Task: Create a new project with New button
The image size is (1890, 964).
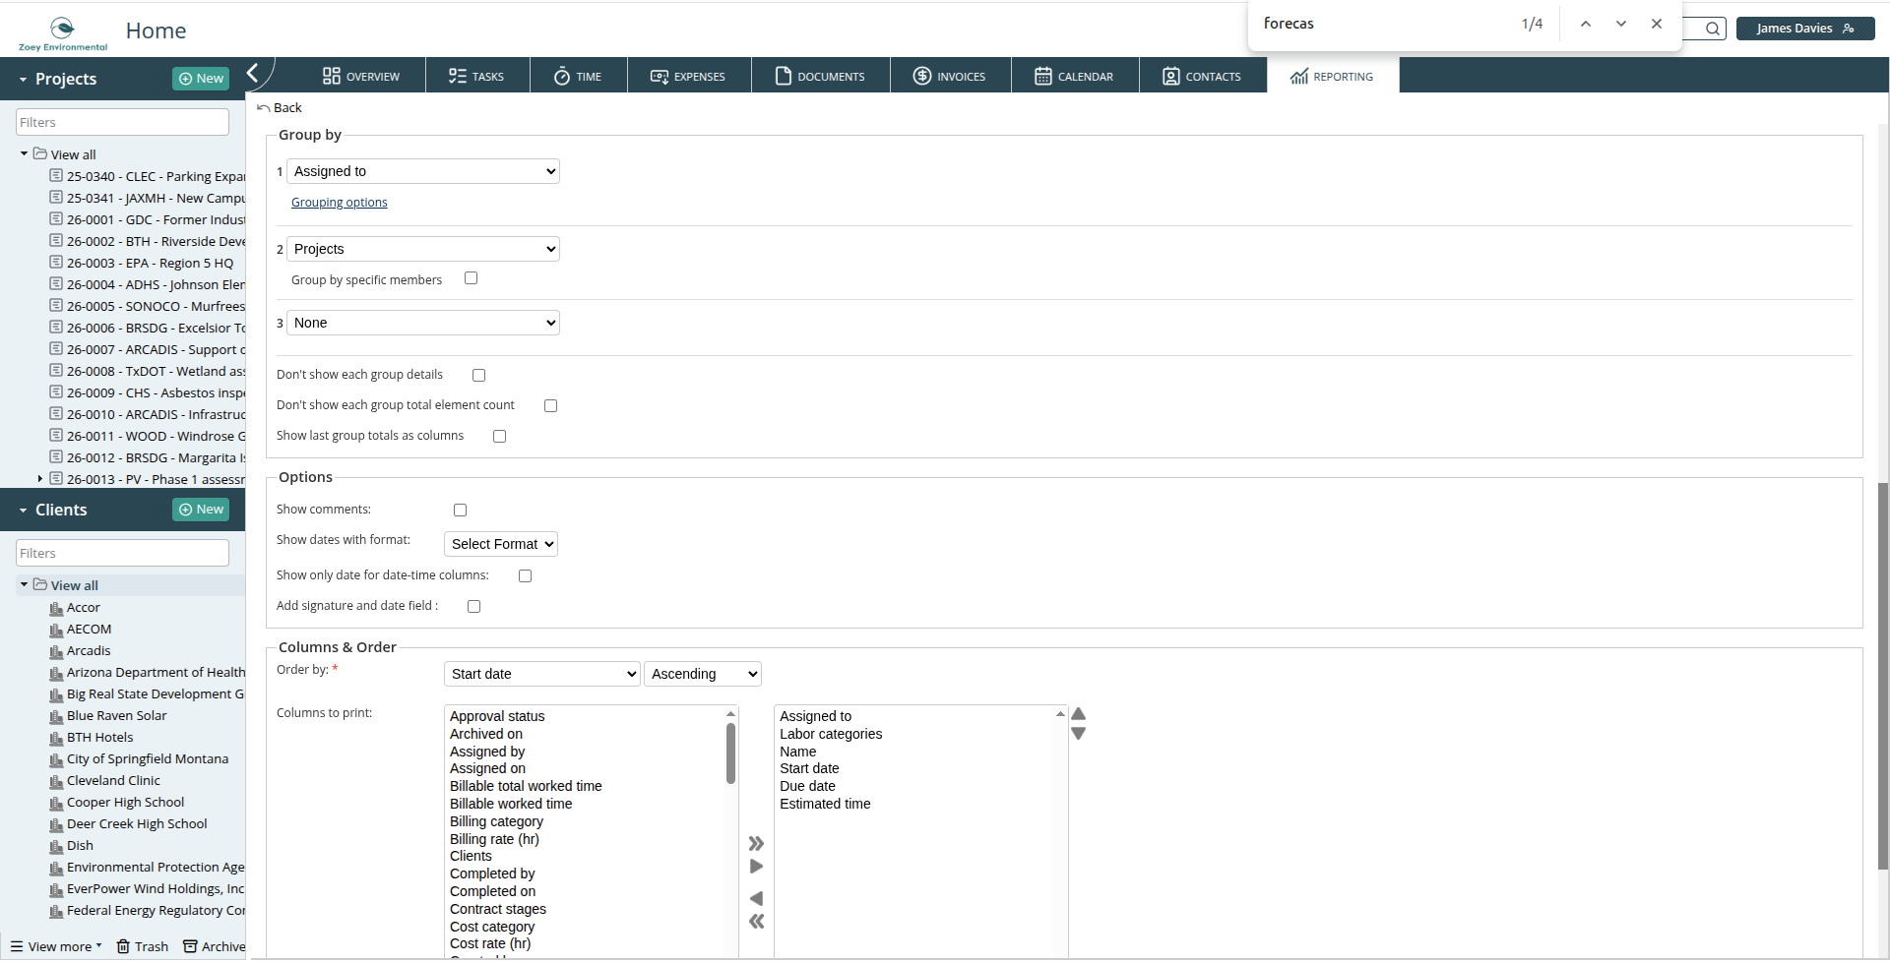Action: (x=201, y=79)
